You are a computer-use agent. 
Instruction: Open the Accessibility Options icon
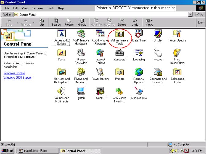62,34
